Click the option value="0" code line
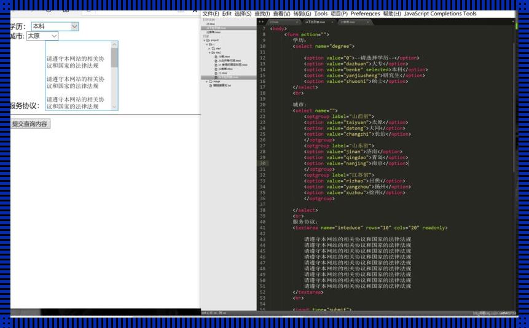This screenshot has height=328, width=529. tap(362, 58)
